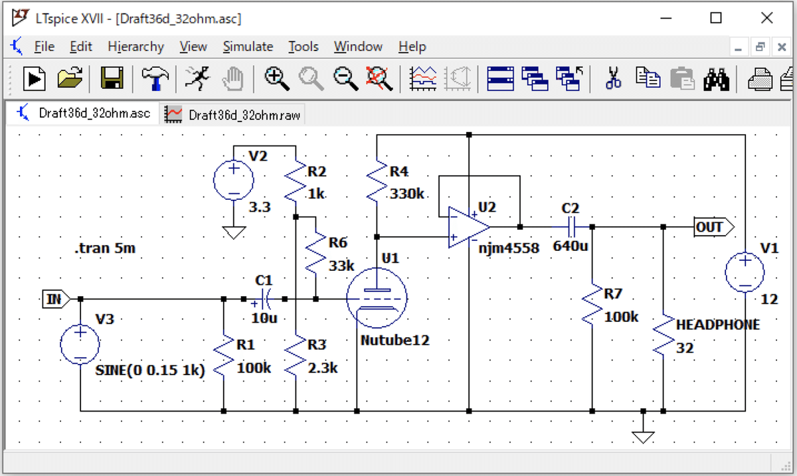Click the zoom in magnifier icon

pos(276,78)
